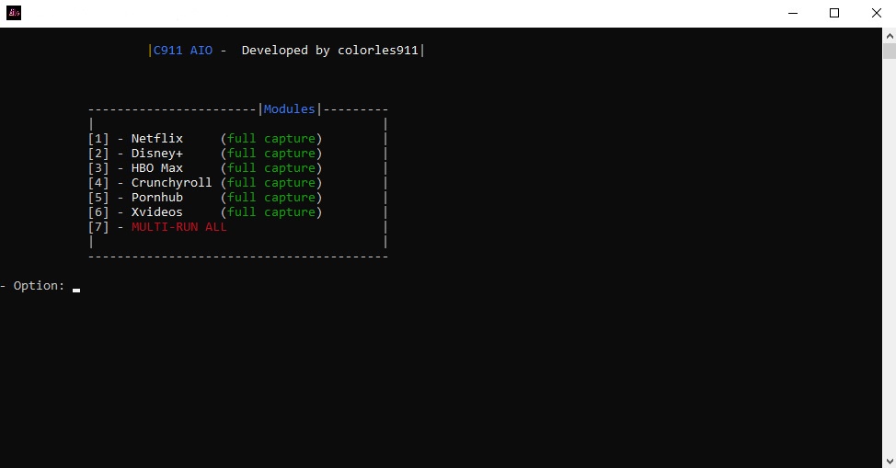Click the '[4] - Crunchyroll' row
The image size is (896, 468).
(205, 182)
